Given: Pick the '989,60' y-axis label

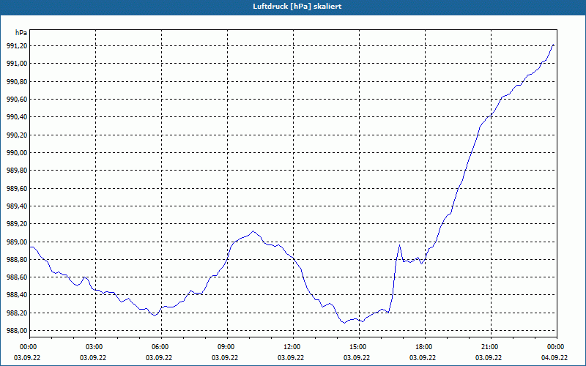Looking at the screenshot, I should tap(17, 188).
